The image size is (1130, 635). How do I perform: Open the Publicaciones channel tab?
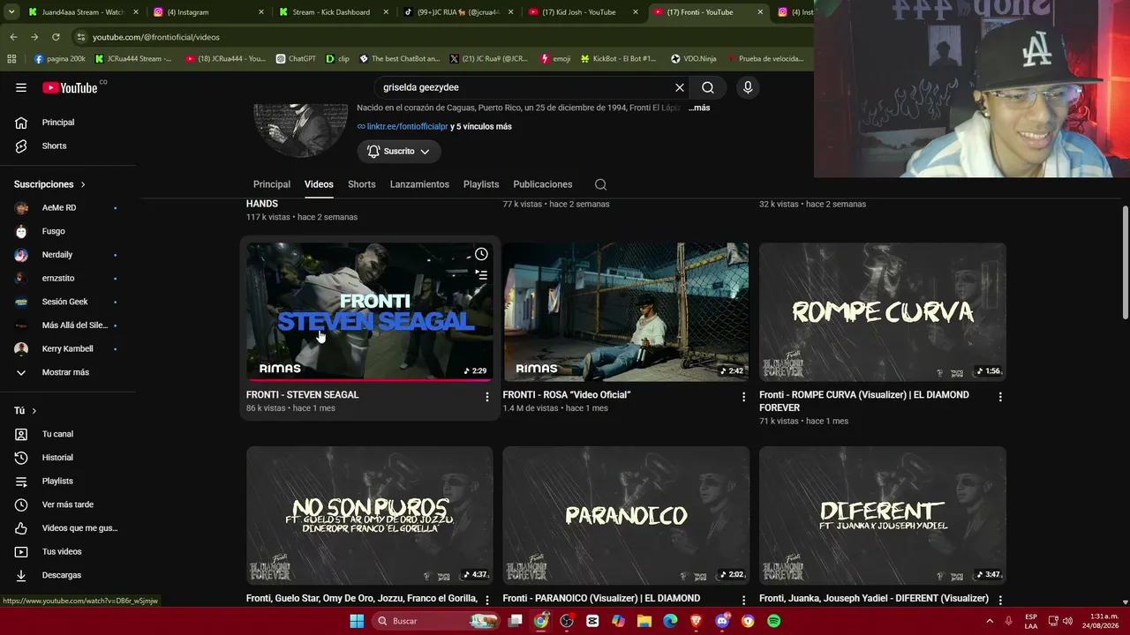543,184
